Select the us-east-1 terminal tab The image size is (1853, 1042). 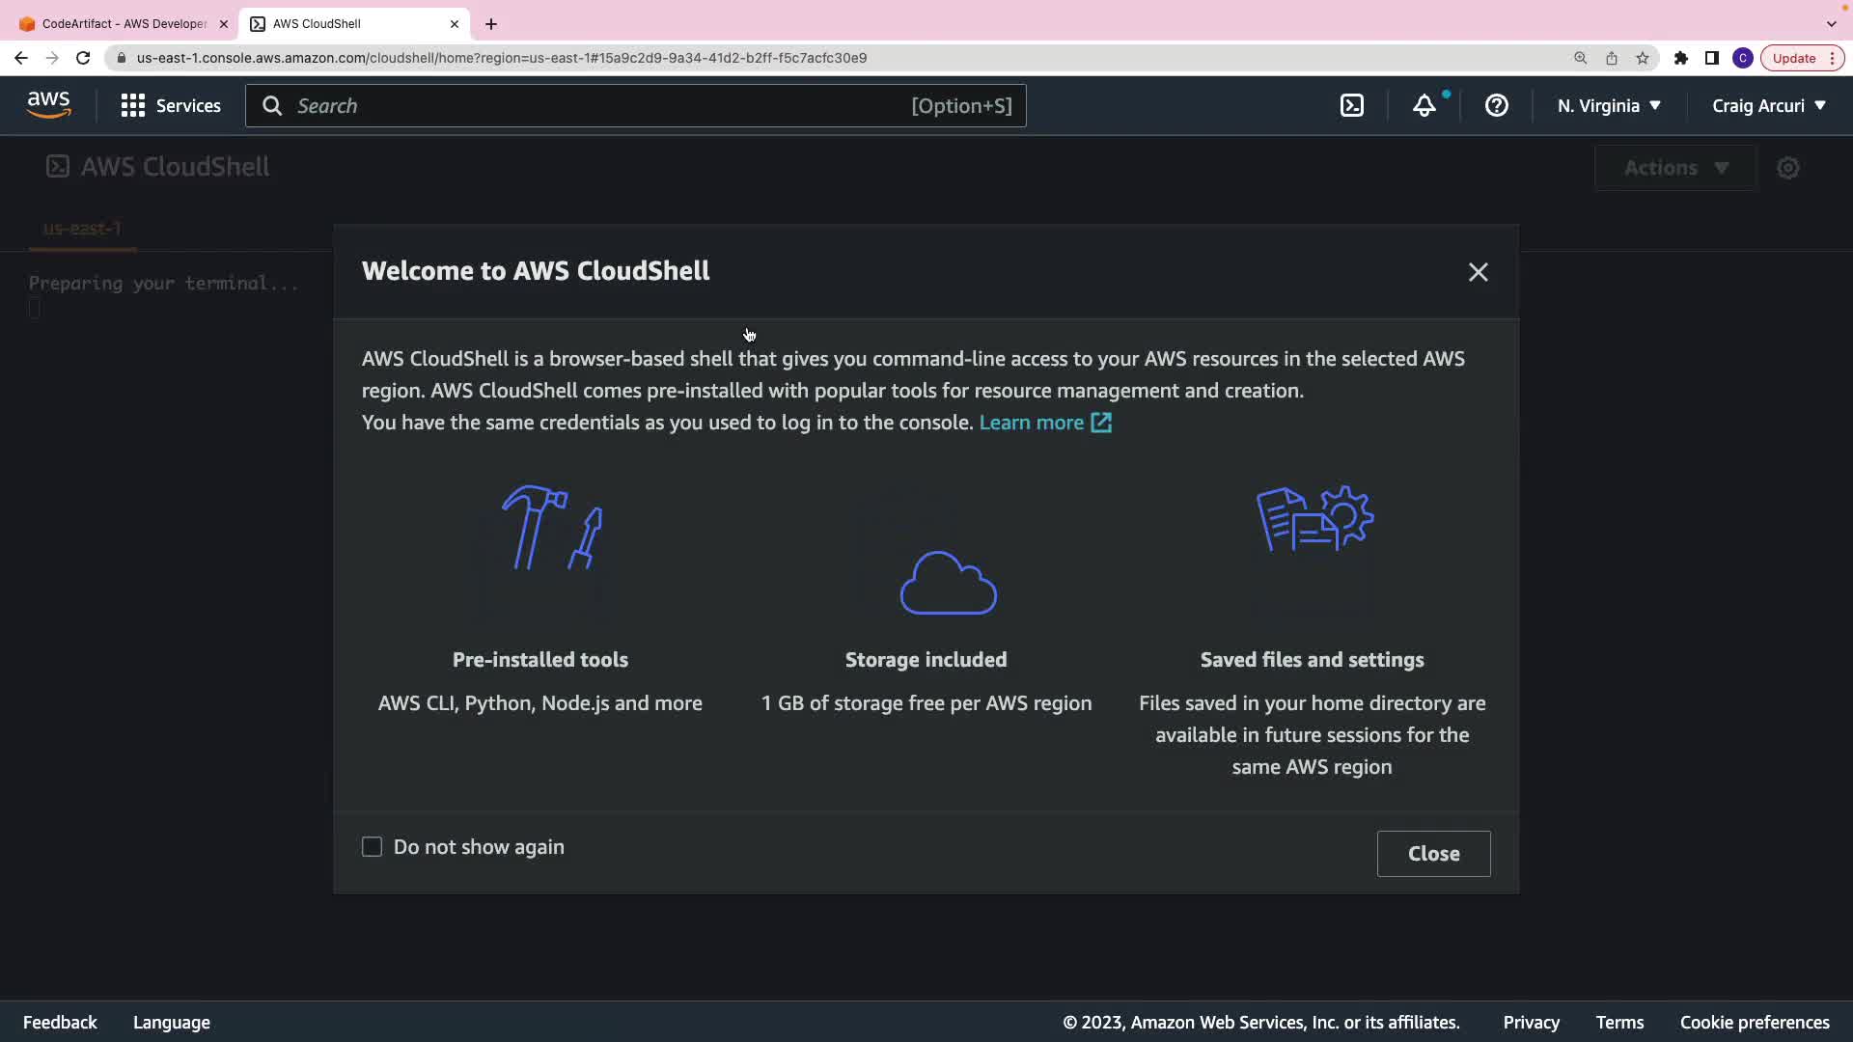tap(82, 229)
